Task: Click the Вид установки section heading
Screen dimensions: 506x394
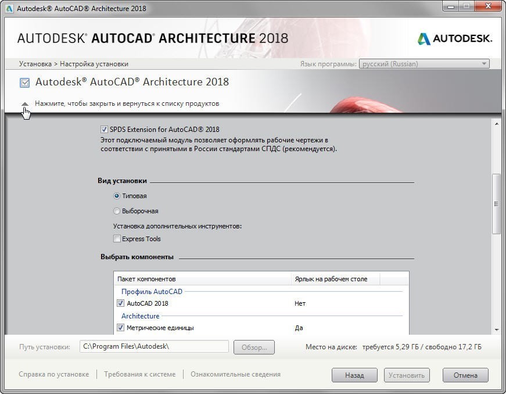Action: coord(122,181)
